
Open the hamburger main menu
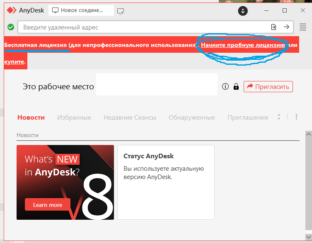tap(303, 27)
